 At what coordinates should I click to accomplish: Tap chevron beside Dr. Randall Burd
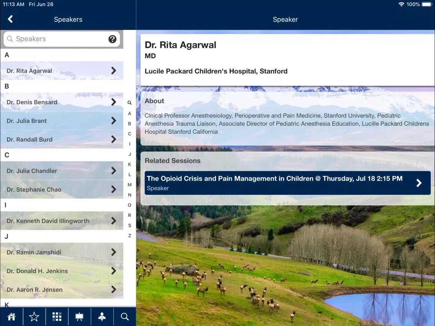114,139
